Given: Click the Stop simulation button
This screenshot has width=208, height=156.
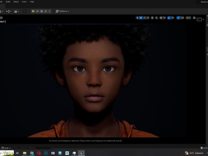Looking at the screenshot, I should 42,11.
